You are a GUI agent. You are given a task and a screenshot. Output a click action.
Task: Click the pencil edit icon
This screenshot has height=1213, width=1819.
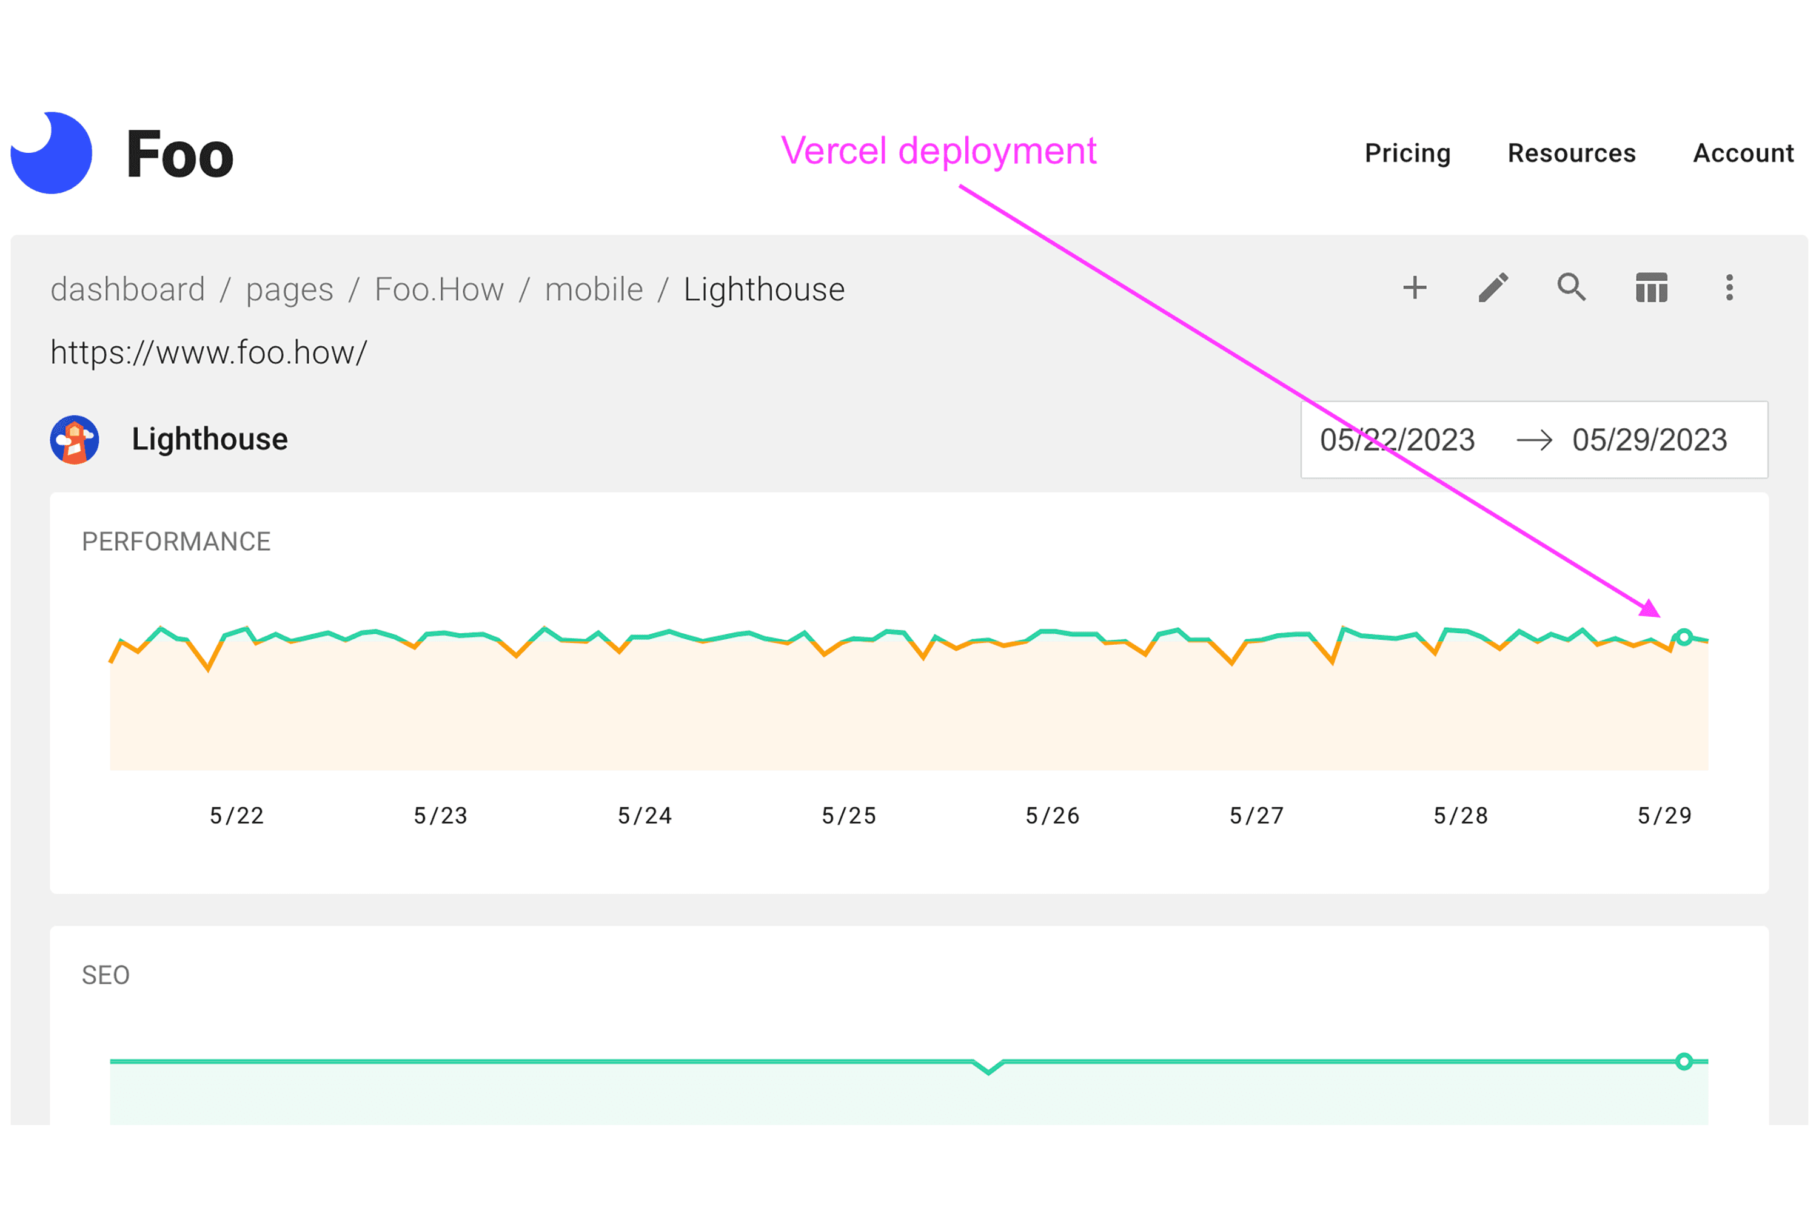pyautogui.click(x=1493, y=287)
